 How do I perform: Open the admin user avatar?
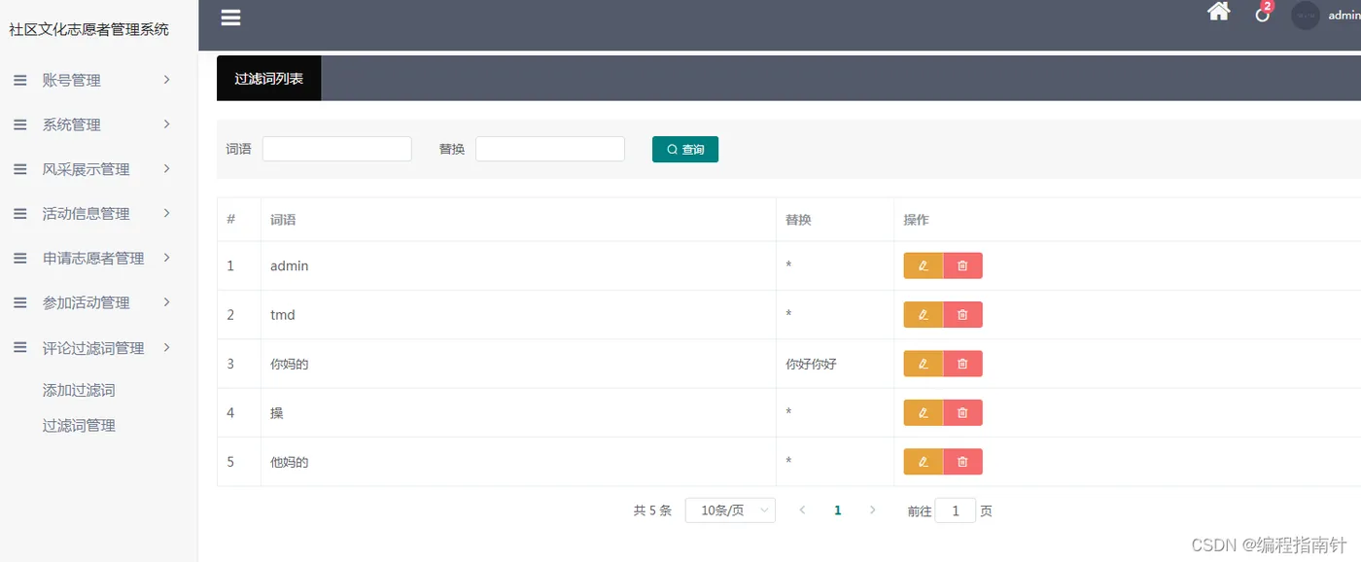pyautogui.click(x=1305, y=16)
